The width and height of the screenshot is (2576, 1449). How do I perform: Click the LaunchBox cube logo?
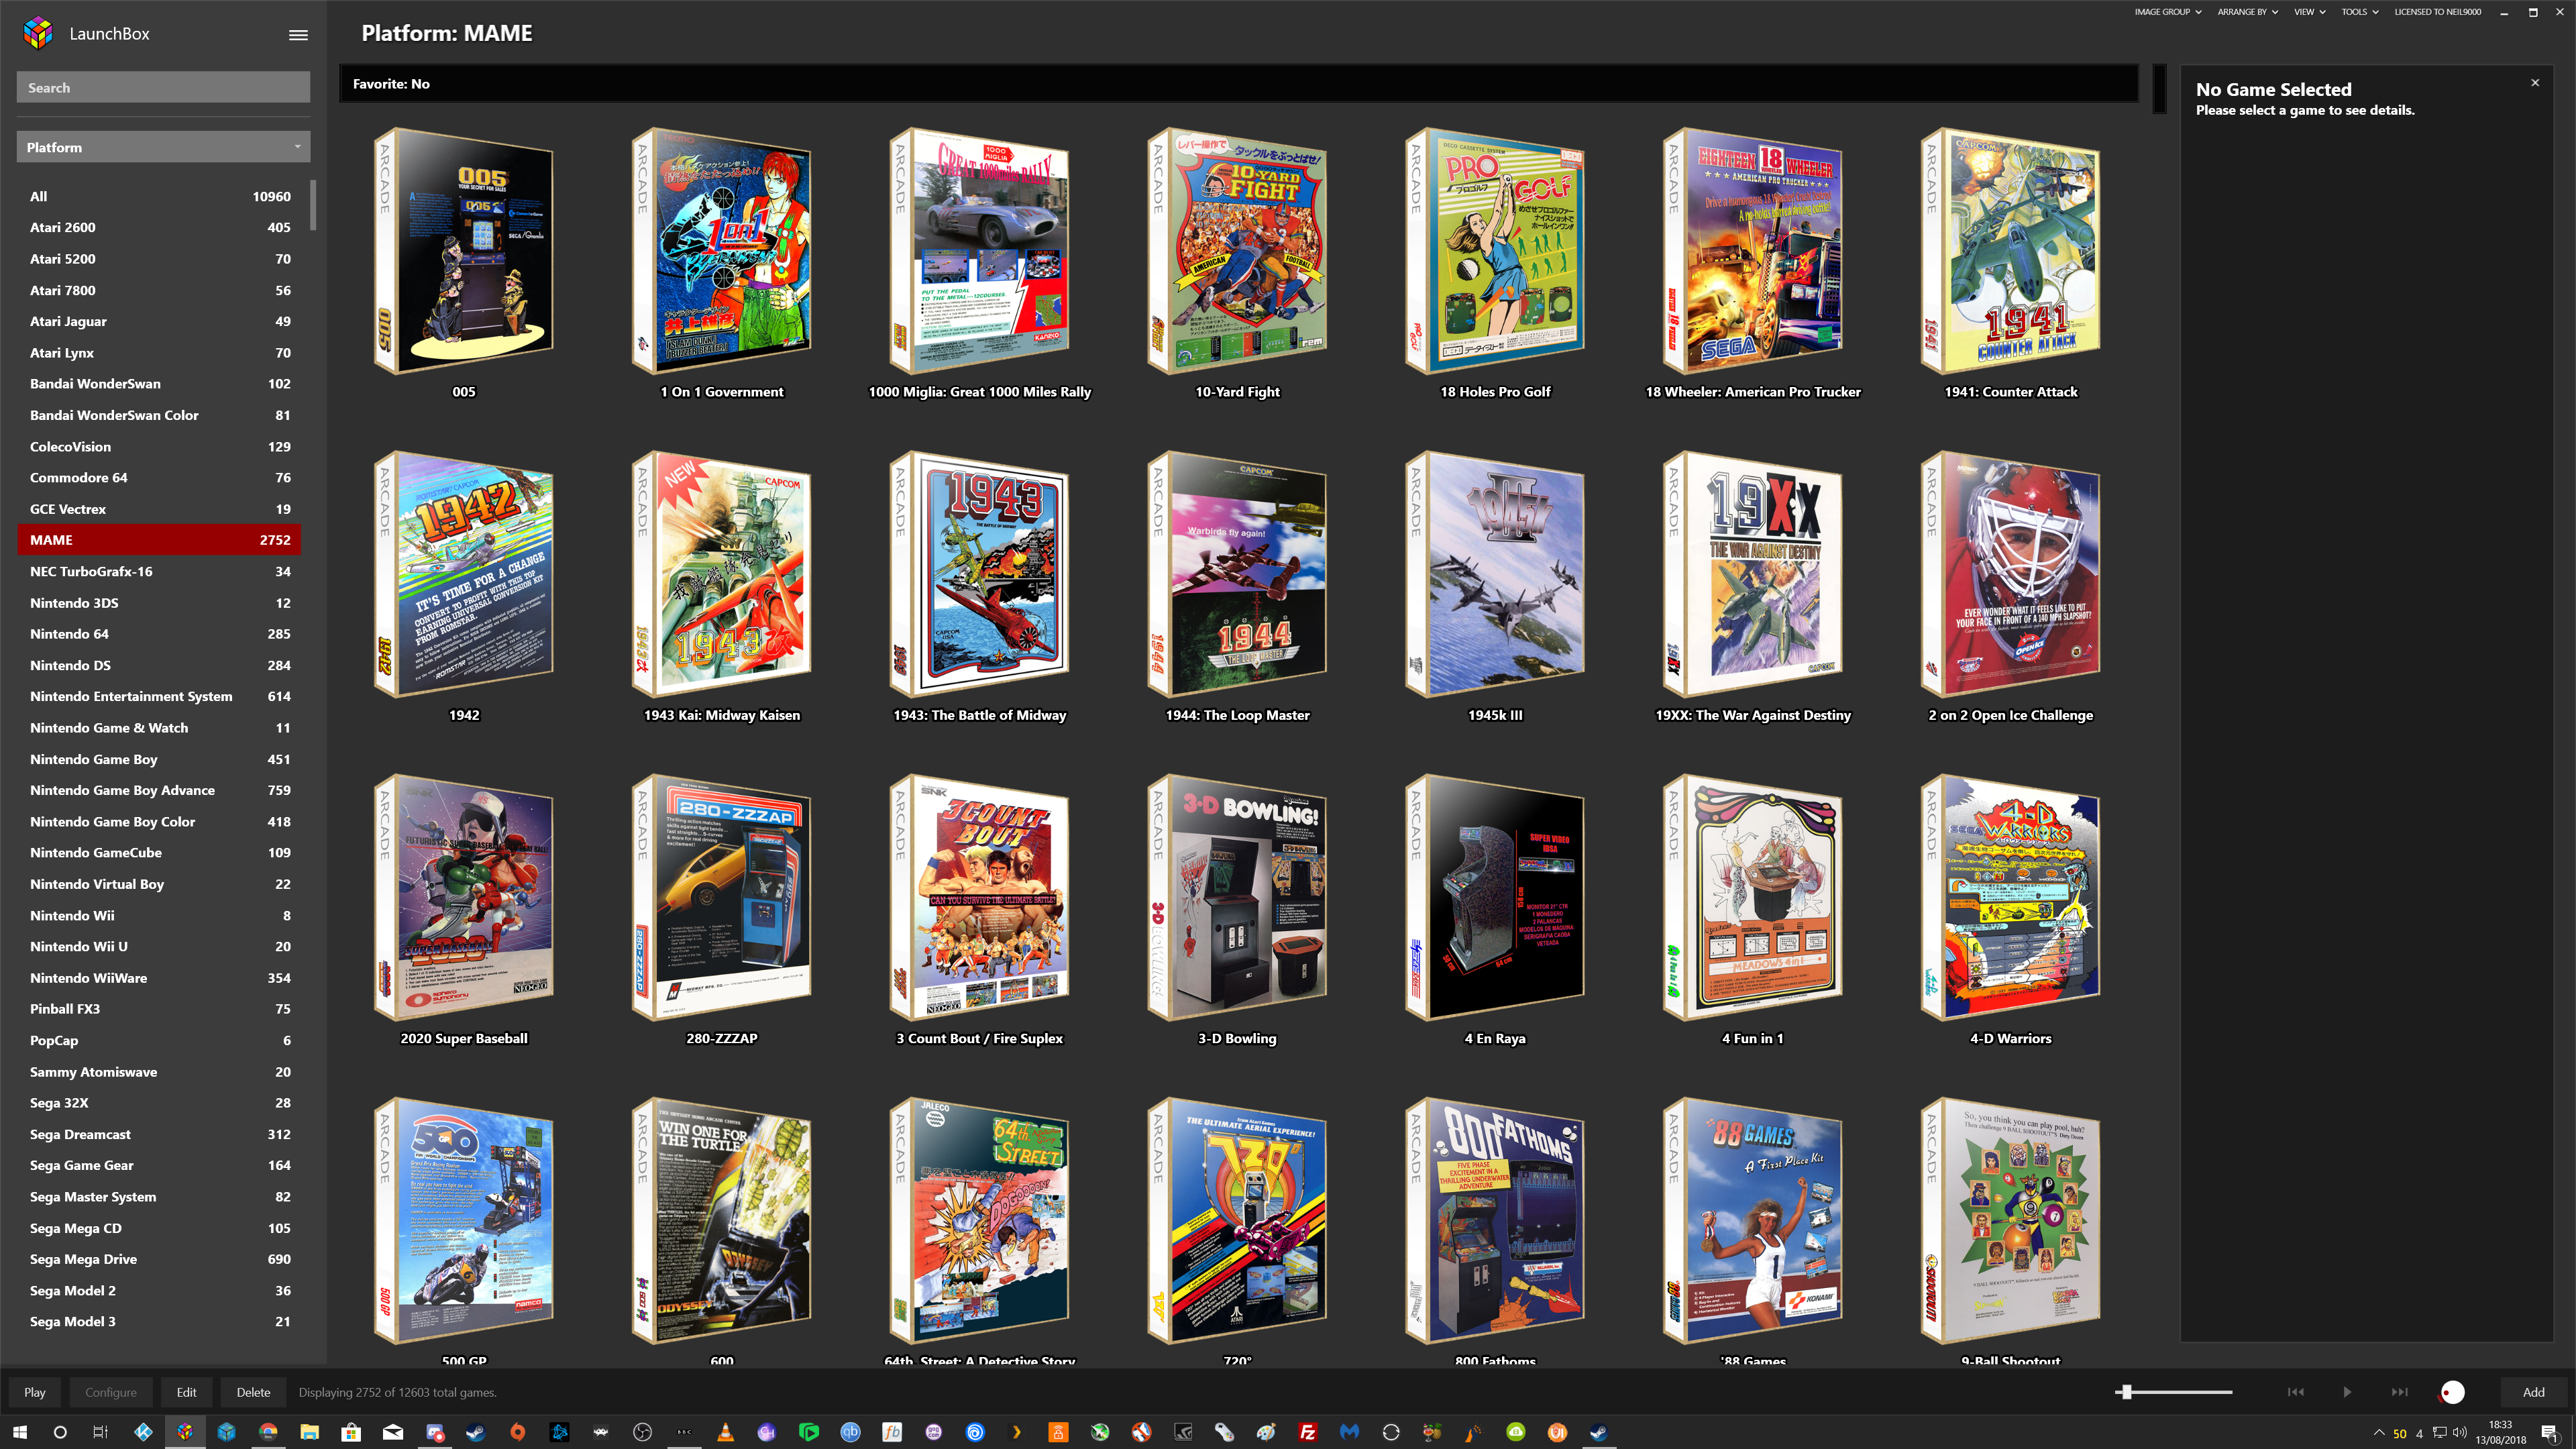click(38, 33)
